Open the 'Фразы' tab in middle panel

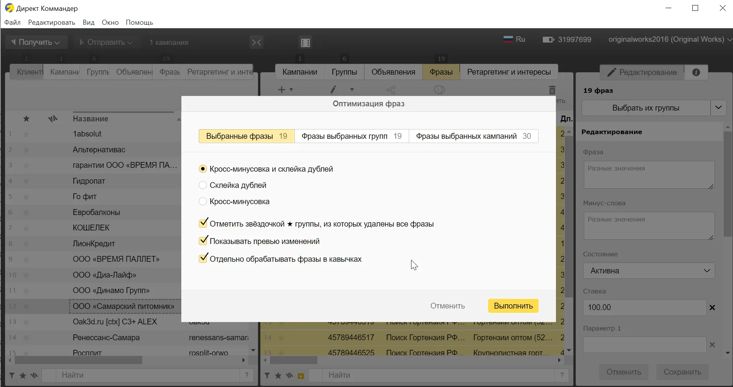441,72
